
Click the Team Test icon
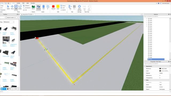coord(84,8)
